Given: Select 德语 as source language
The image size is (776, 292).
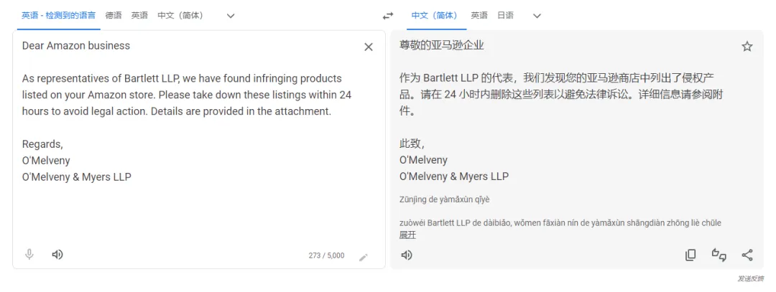Looking at the screenshot, I should (x=114, y=15).
